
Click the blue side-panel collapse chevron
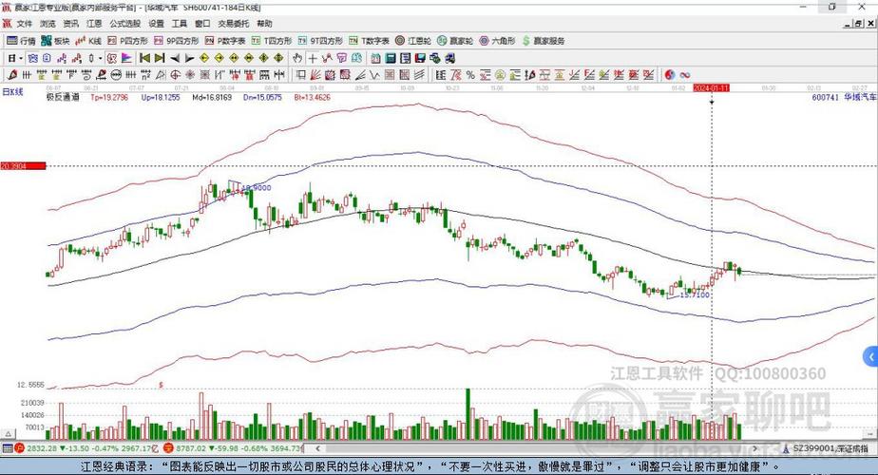pos(870,356)
